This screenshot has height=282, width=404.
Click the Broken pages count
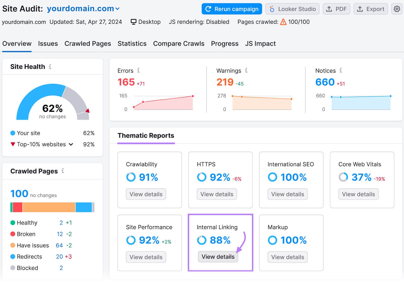click(x=60, y=234)
